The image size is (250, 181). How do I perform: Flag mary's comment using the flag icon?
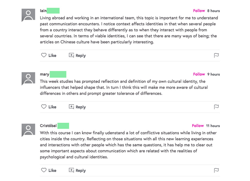[x=216, y=107]
